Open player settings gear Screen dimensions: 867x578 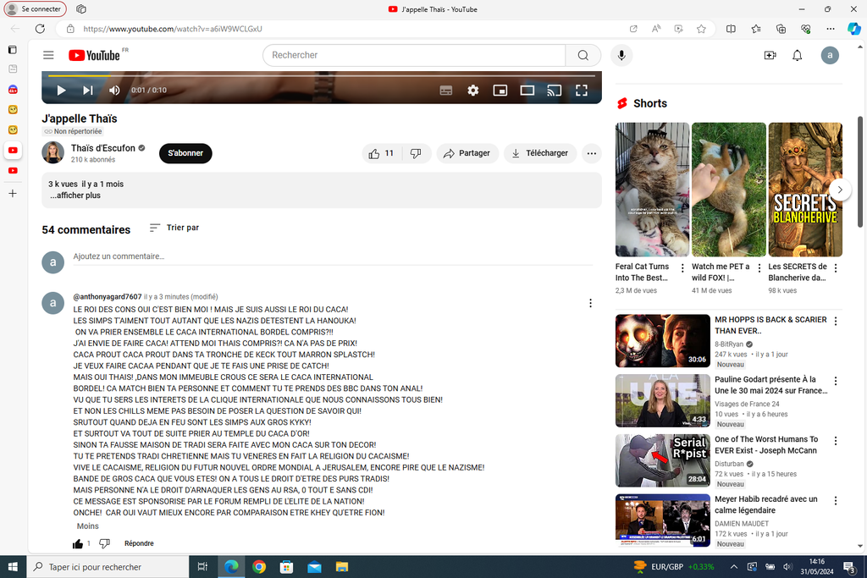[472, 90]
